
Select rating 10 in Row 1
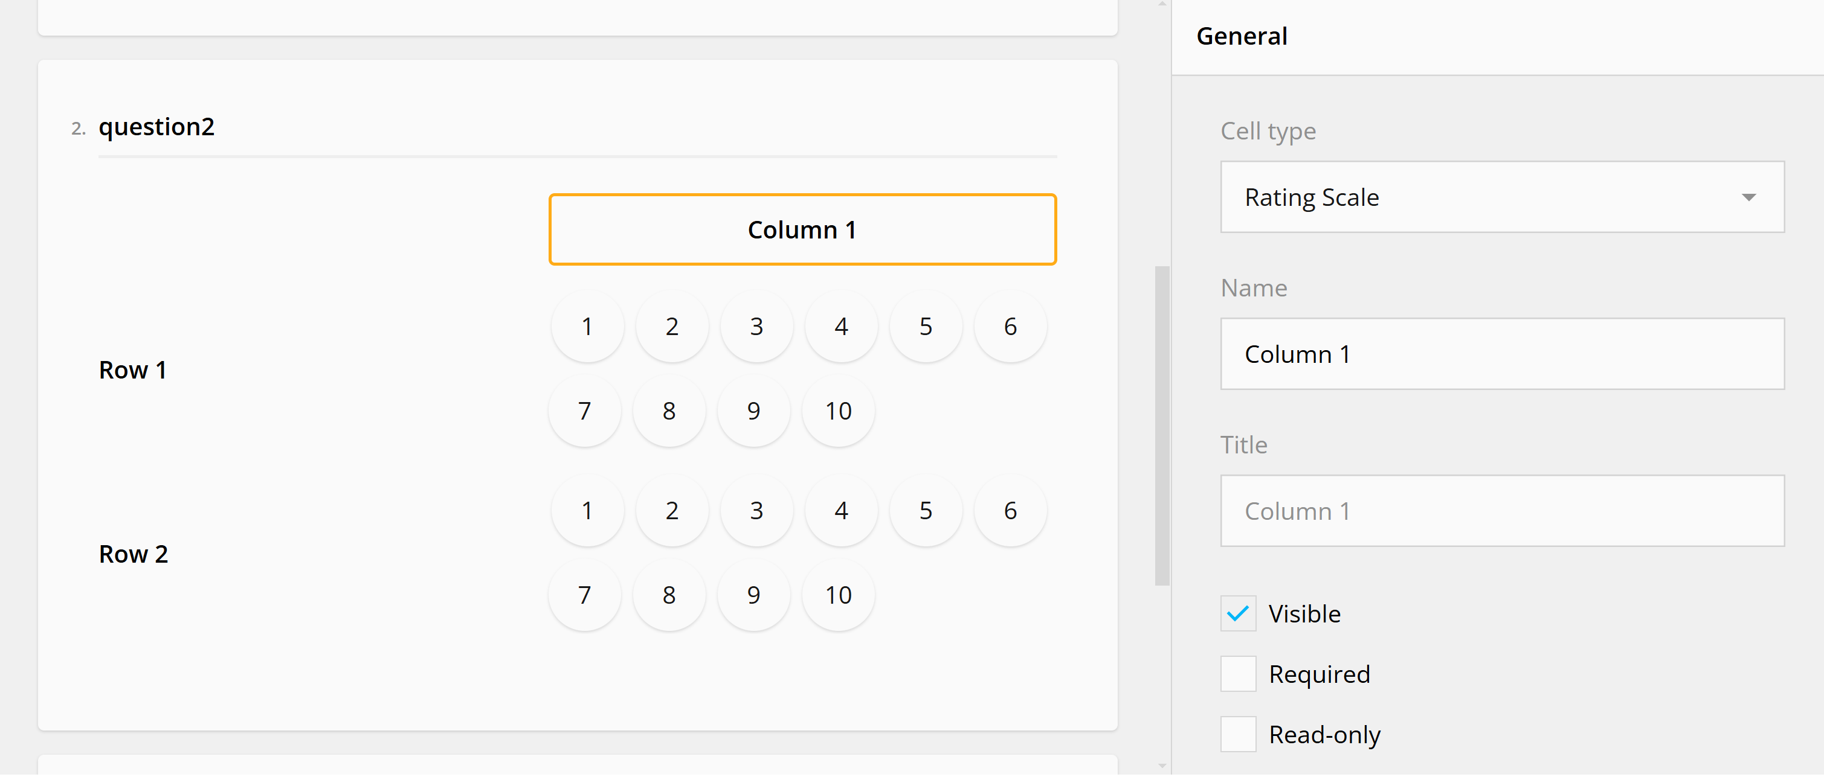(x=839, y=411)
